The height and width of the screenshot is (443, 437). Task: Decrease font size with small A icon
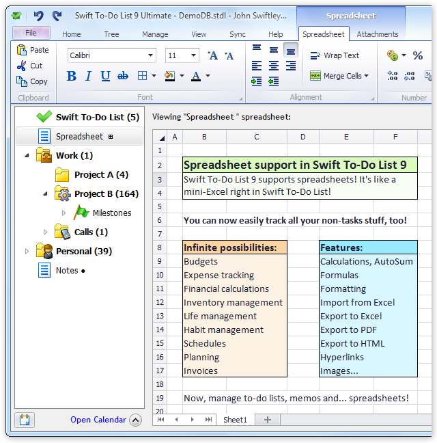point(229,56)
